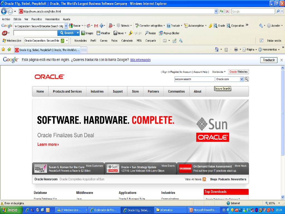Open the Gmail icon in Google toolbar
This screenshot has width=285, height=214.
pos(96,26)
